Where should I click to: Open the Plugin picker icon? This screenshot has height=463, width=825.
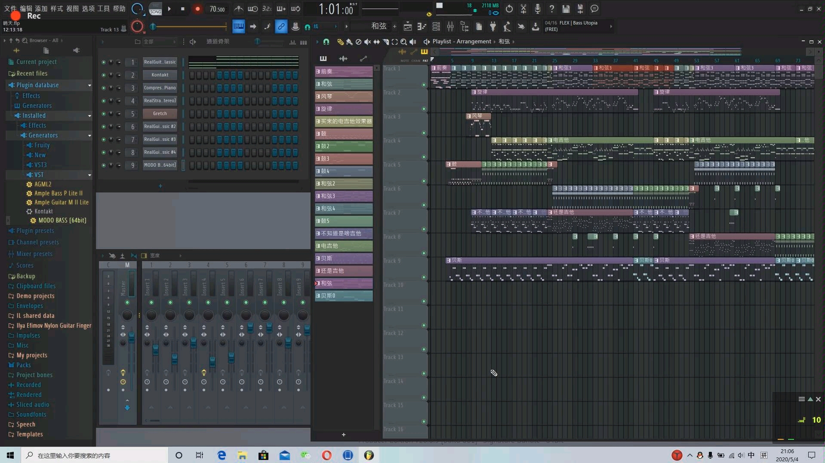pyautogui.click(x=493, y=27)
